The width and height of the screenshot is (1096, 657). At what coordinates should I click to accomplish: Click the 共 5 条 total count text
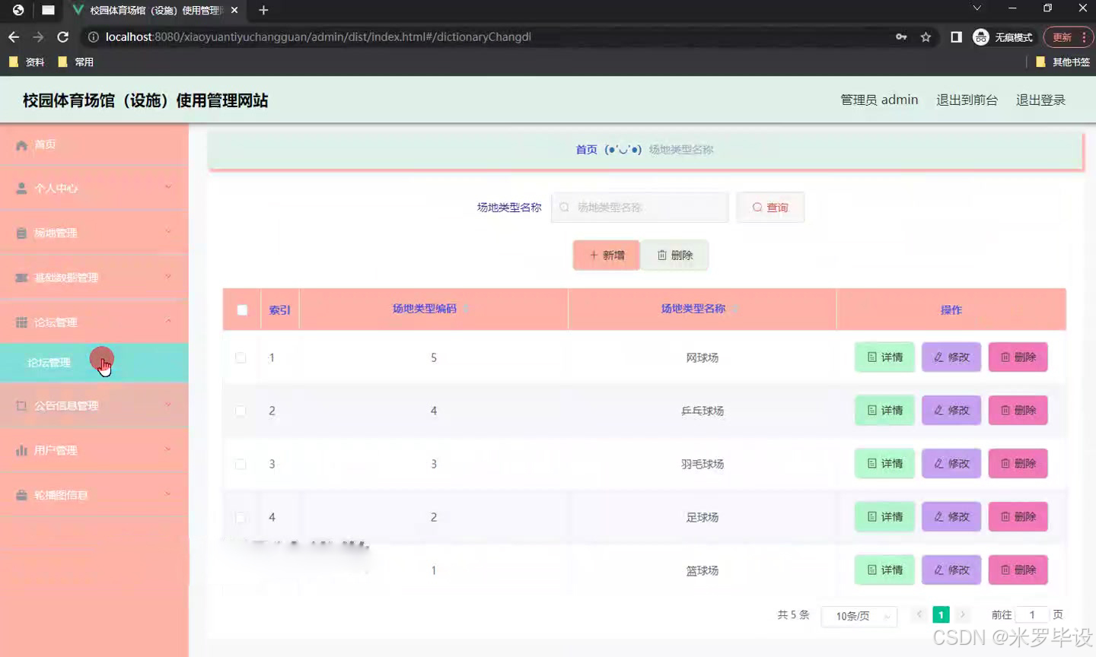[793, 614]
